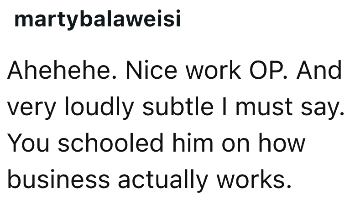Viewport: 355px width, 204px height.
Task: Click the word "works." ending the comment
Action: point(254,179)
